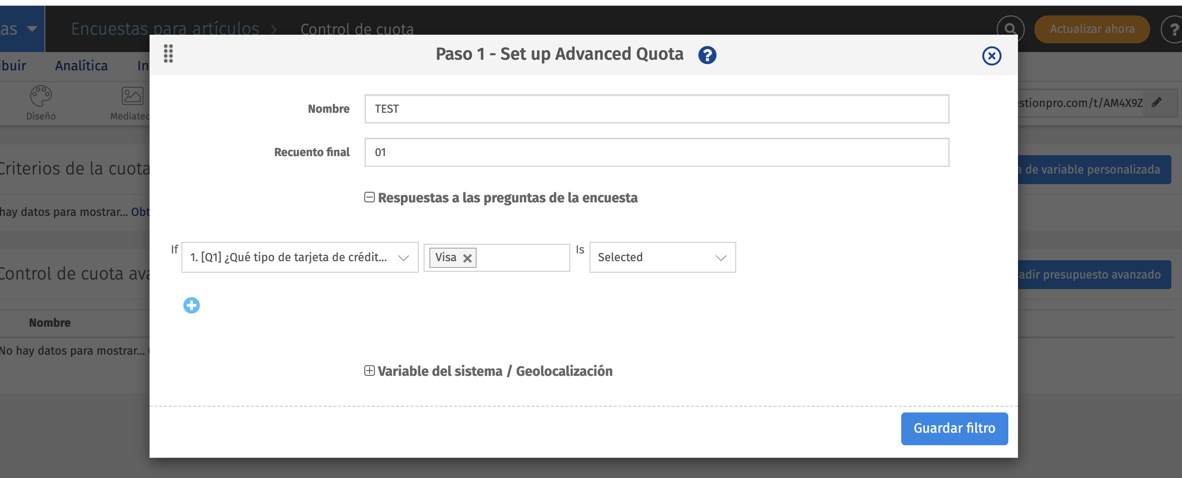This screenshot has width=1182, height=478.
Task: Open the Selected condition dropdown
Action: tap(662, 257)
